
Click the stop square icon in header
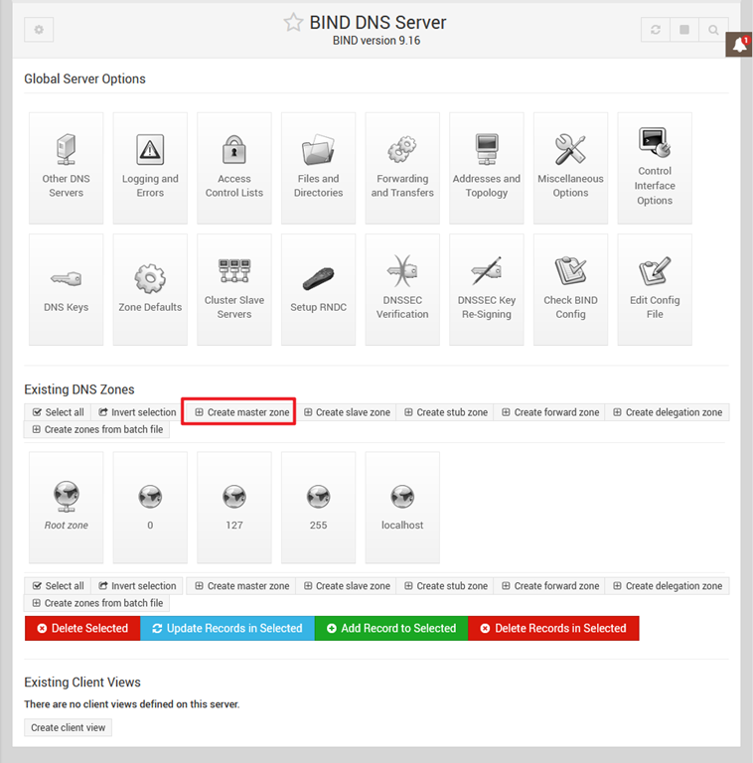[684, 30]
